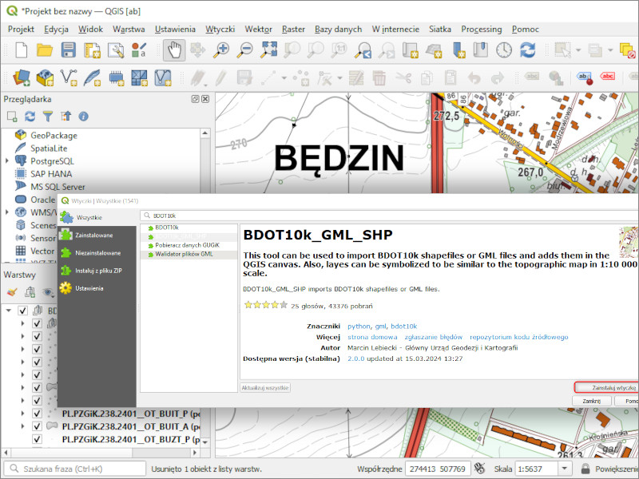Toggle render lock icon in status bar
Image resolution: width=639 pixels, height=479 pixels.
coord(585,469)
